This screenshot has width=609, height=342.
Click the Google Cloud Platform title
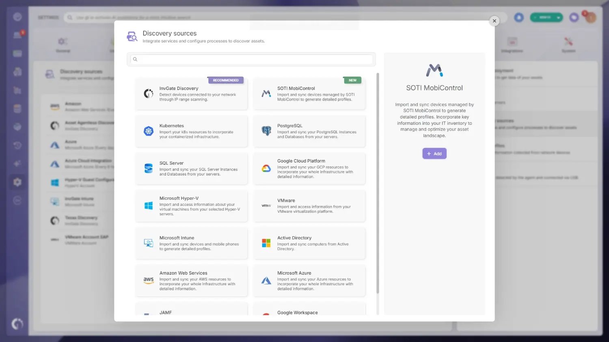(301, 161)
